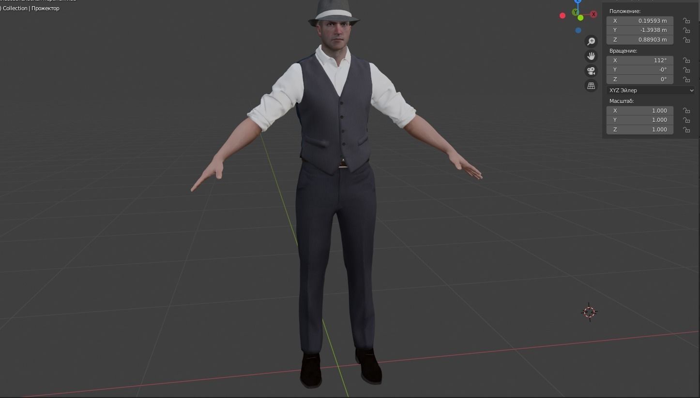Click the unlabeled red negative X gizmo circle

[563, 15]
